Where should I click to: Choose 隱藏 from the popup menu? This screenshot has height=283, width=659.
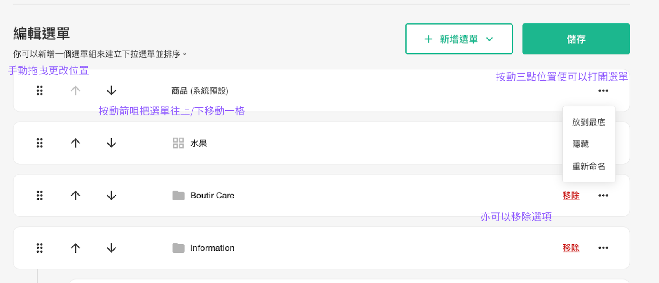coord(580,144)
